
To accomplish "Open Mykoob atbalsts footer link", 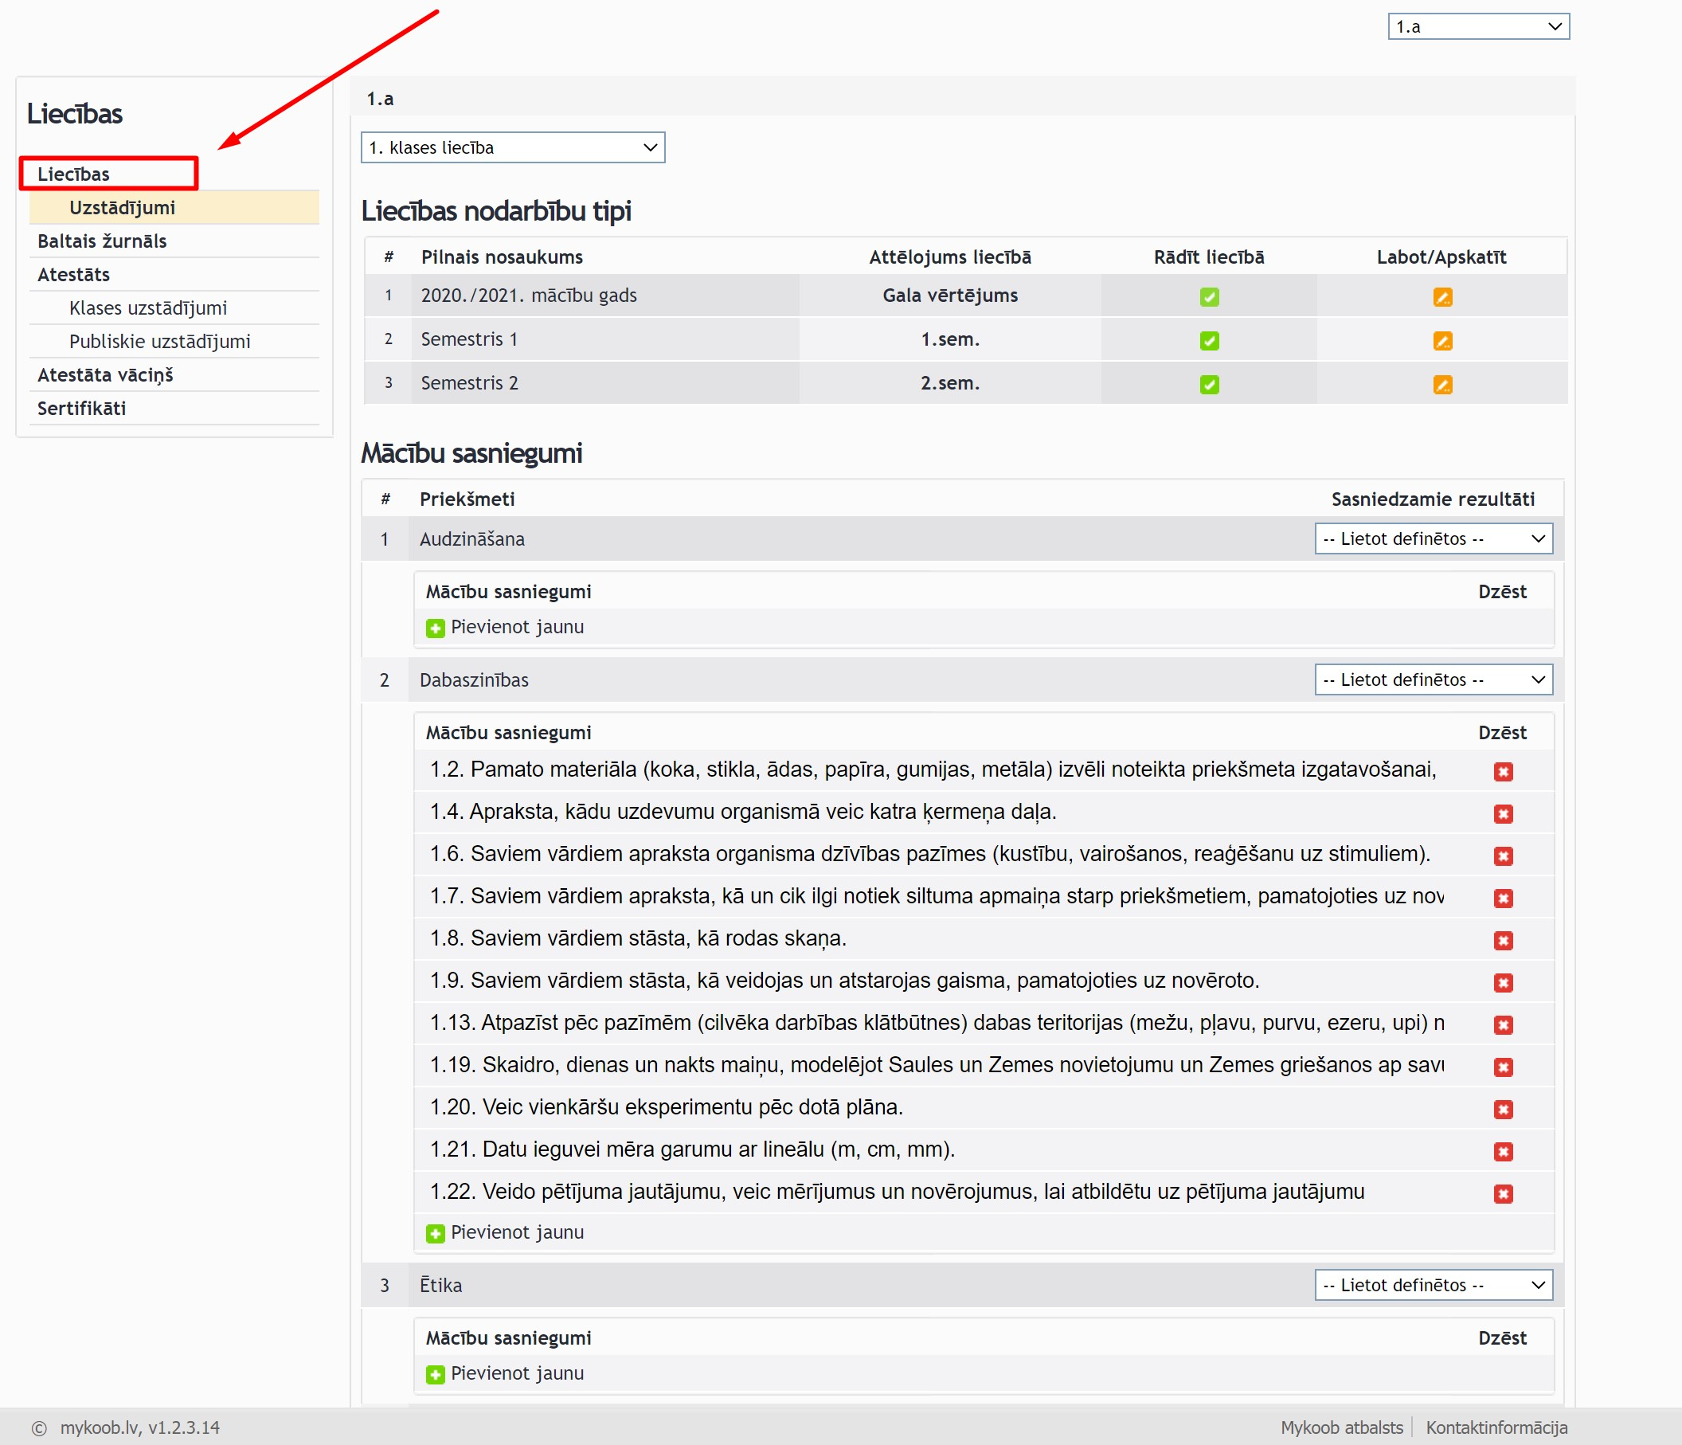I will [x=1341, y=1428].
